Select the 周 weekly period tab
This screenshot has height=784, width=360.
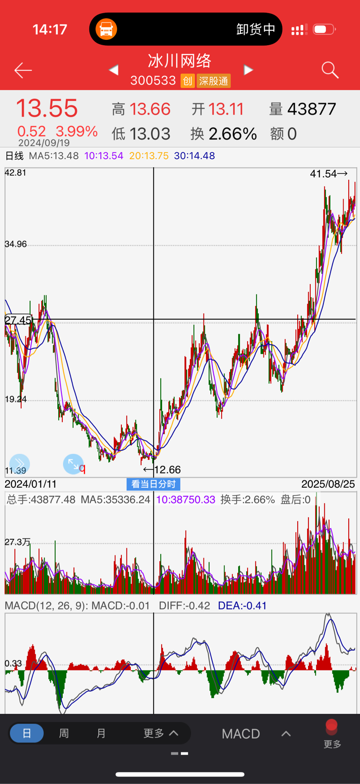coord(64,733)
